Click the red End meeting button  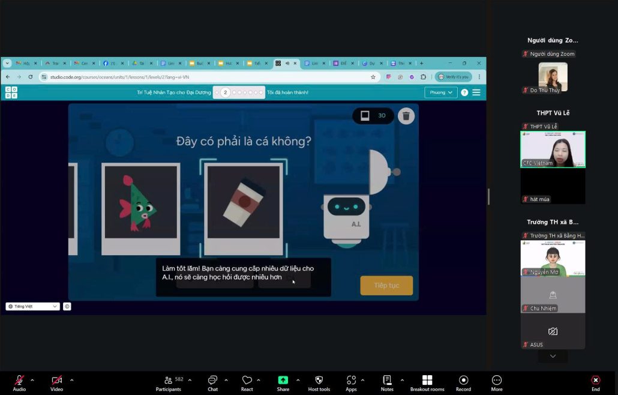tap(595, 381)
